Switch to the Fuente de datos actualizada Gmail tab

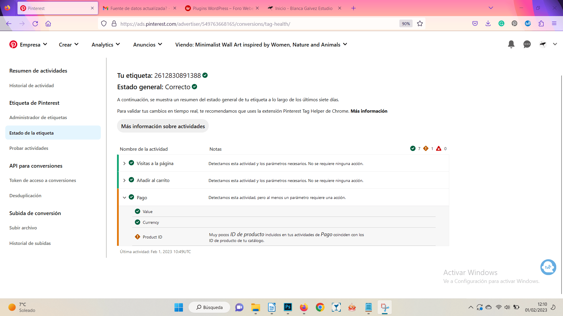(x=139, y=8)
